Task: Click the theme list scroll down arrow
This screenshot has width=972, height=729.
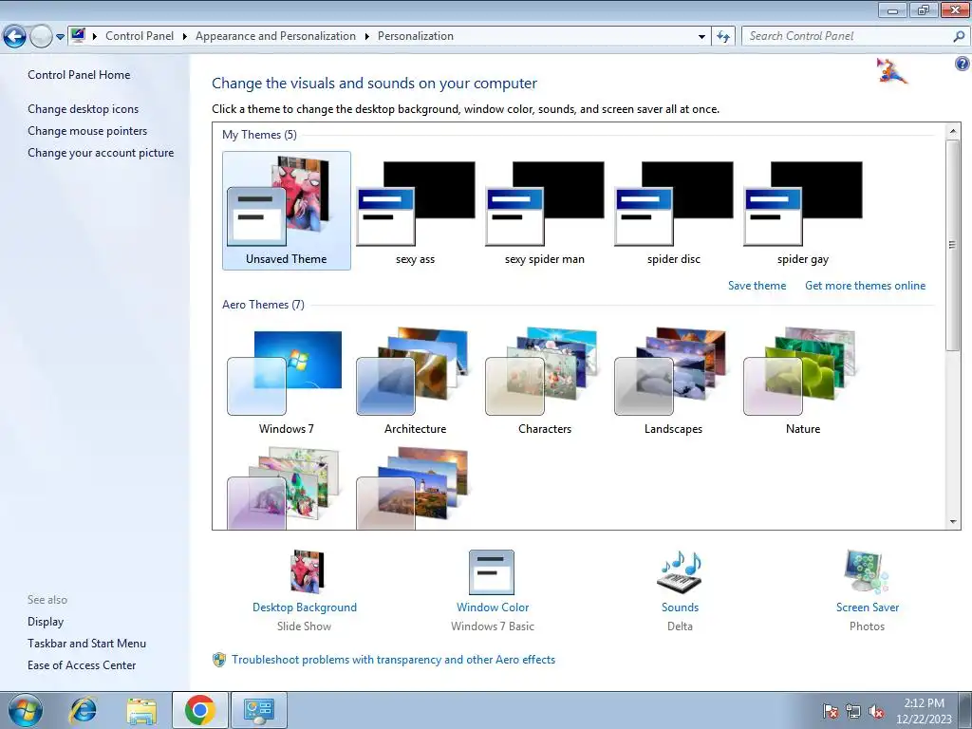Action: coord(953,522)
